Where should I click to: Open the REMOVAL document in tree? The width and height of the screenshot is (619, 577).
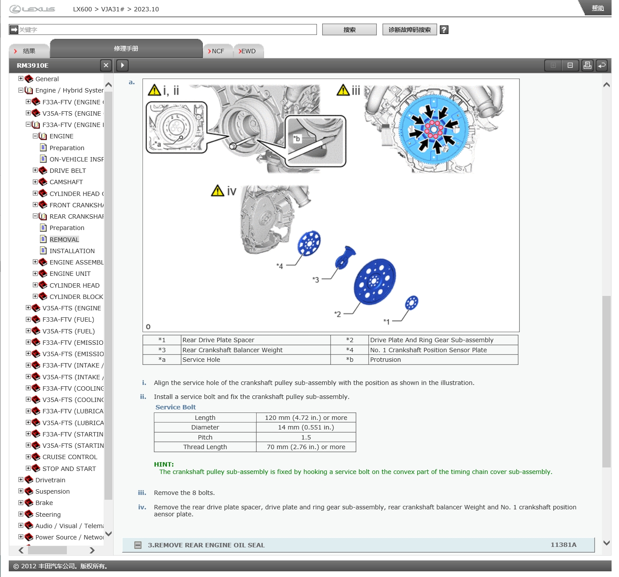pyautogui.click(x=64, y=240)
